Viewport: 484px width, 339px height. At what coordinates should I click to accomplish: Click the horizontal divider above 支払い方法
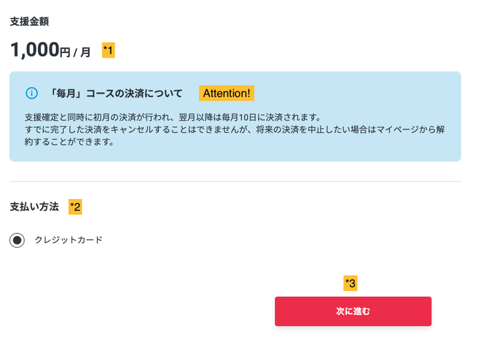[235, 181]
